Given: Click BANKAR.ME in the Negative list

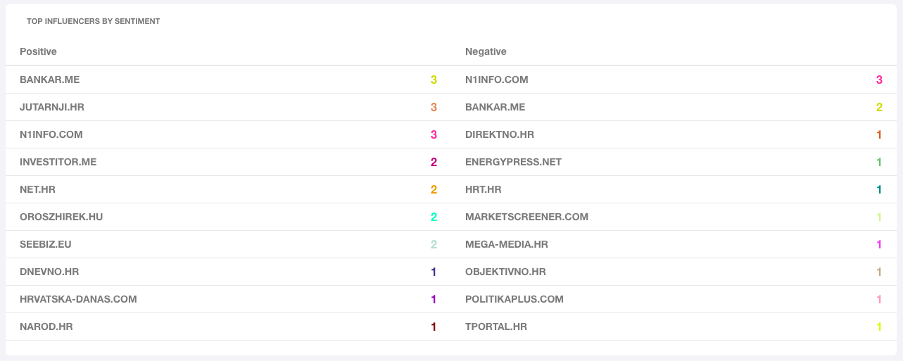Looking at the screenshot, I should tap(495, 107).
